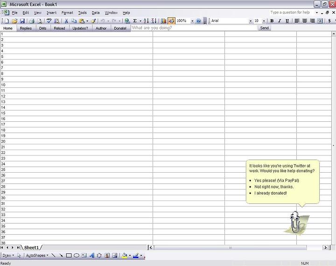Create a new blank workbook

tap(7, 21)
